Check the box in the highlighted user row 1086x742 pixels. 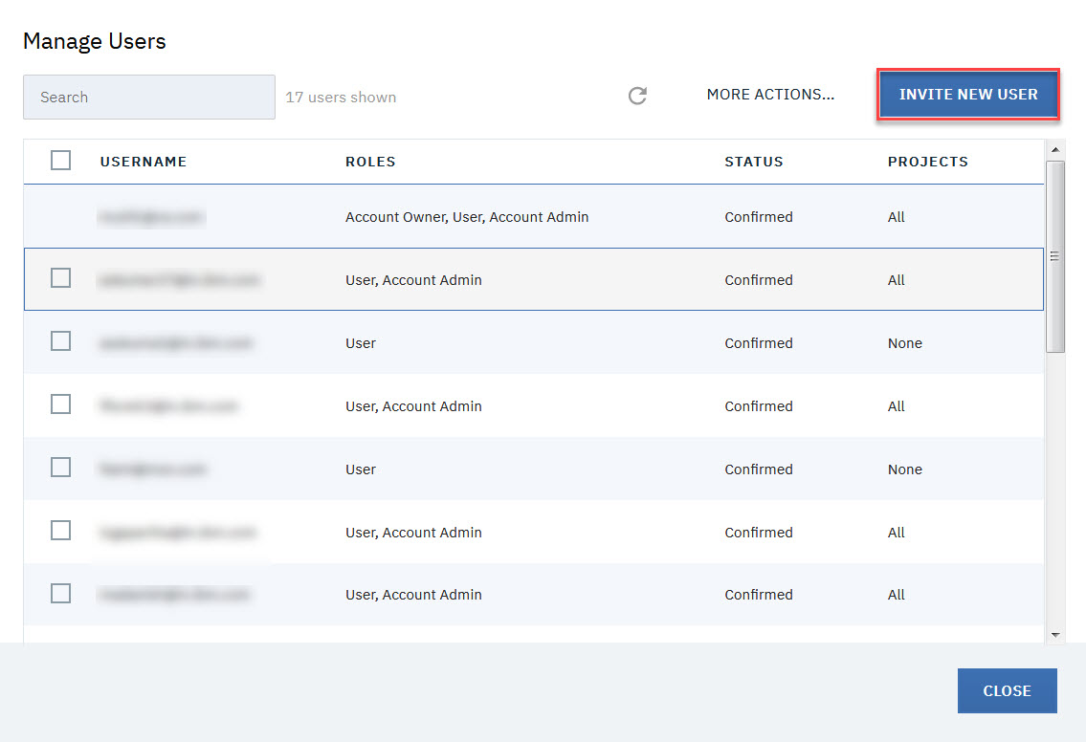(60, 278)
